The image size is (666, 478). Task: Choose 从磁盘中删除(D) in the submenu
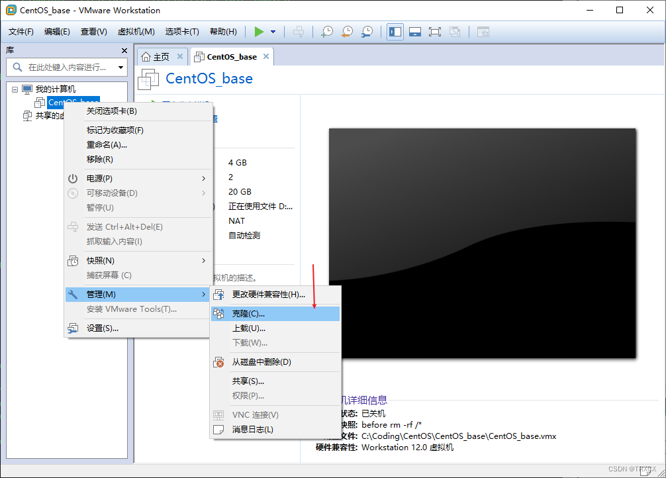[x=275, y=362]
